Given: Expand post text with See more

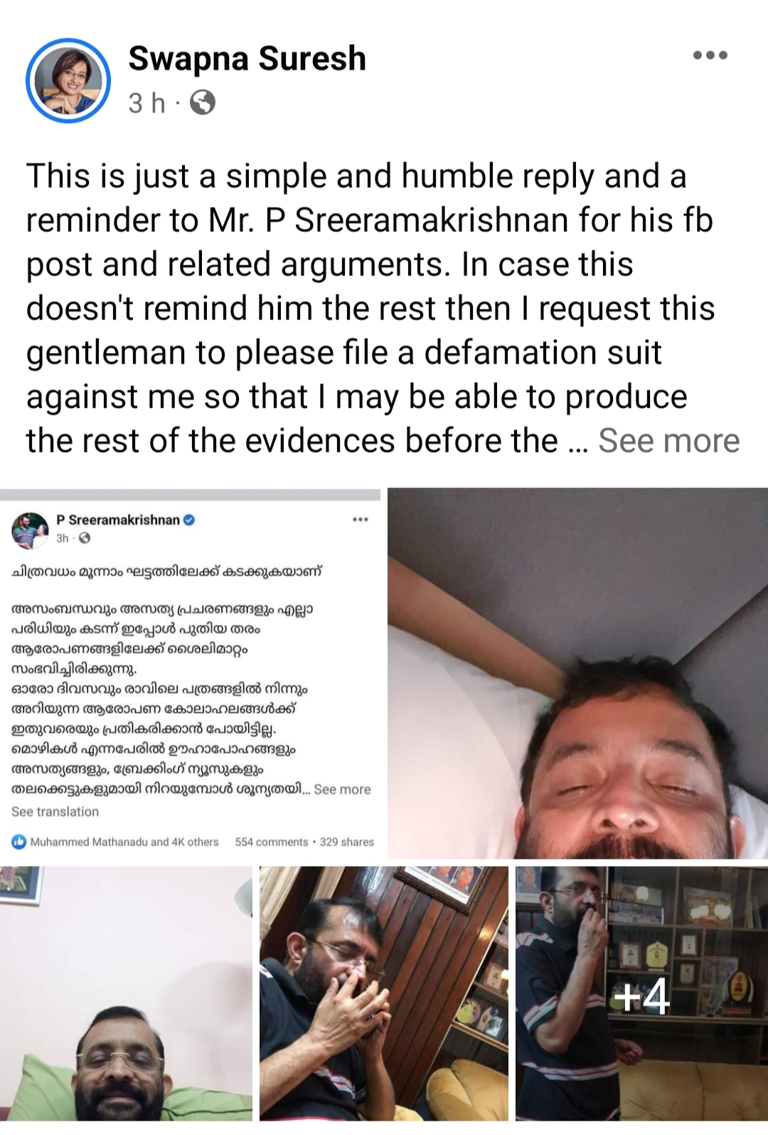Looking at the screenshot, I should pos(668,440).
